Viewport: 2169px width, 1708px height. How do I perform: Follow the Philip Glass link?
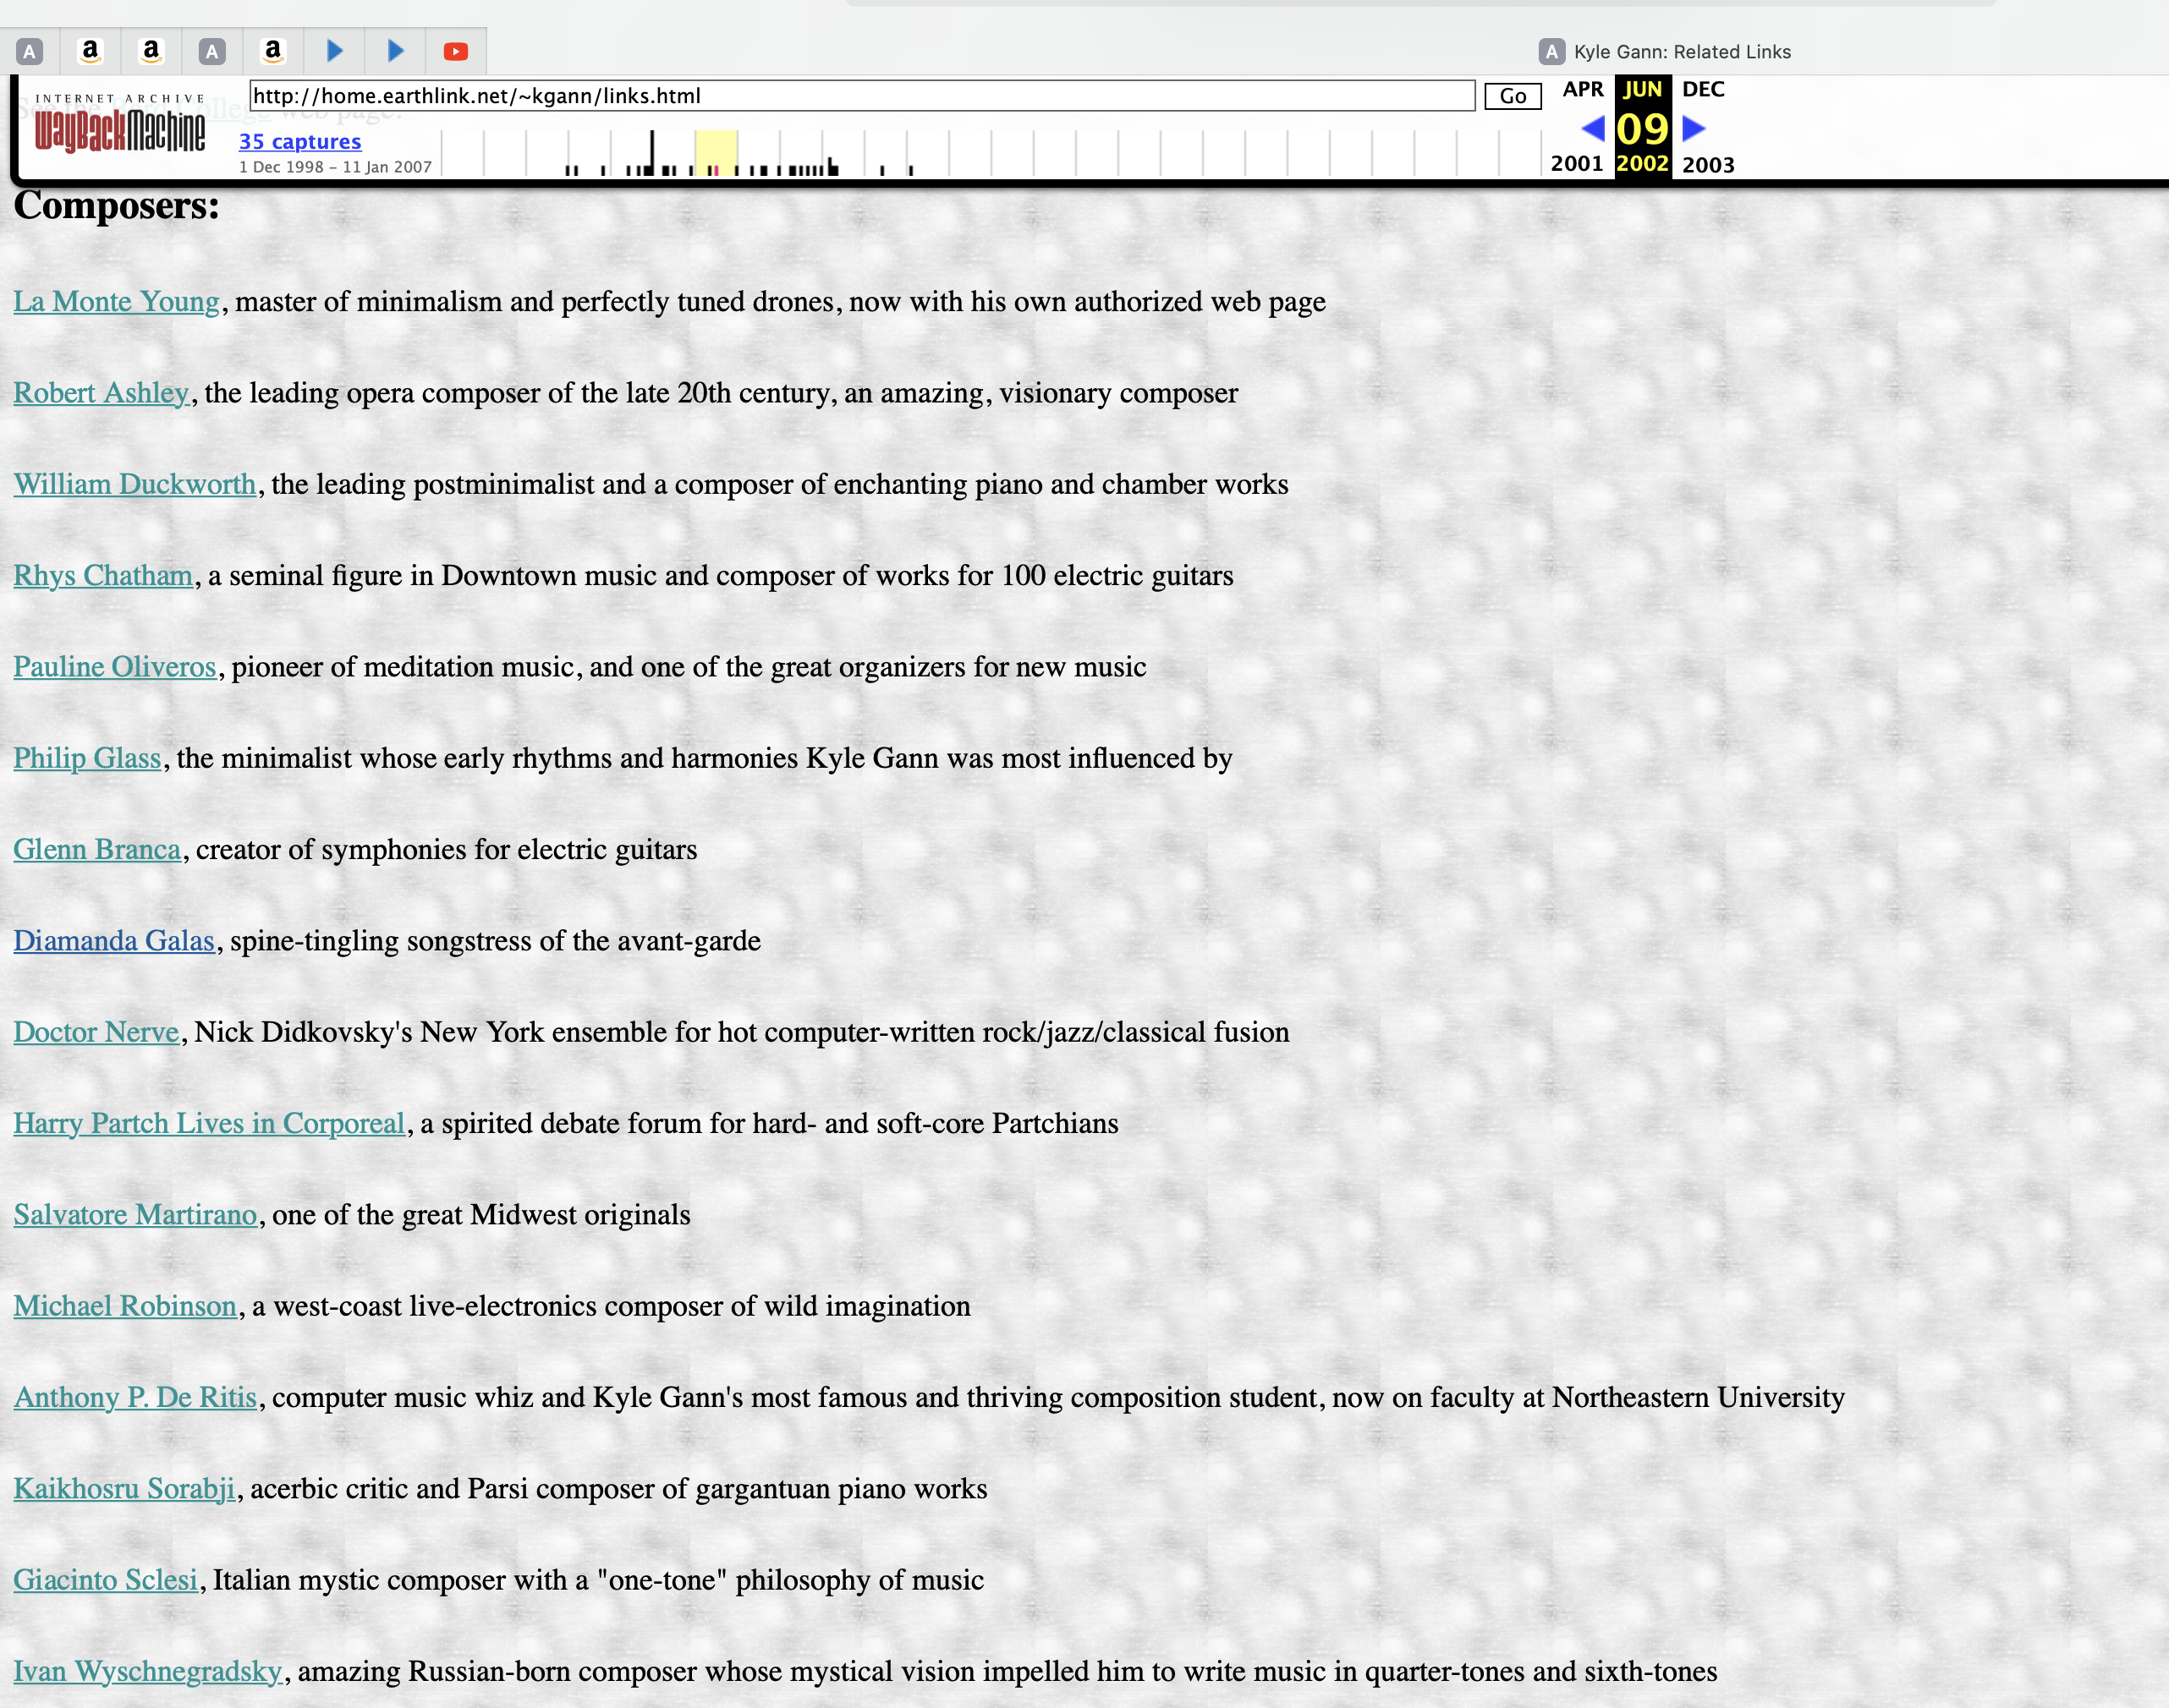pos(87,758)
